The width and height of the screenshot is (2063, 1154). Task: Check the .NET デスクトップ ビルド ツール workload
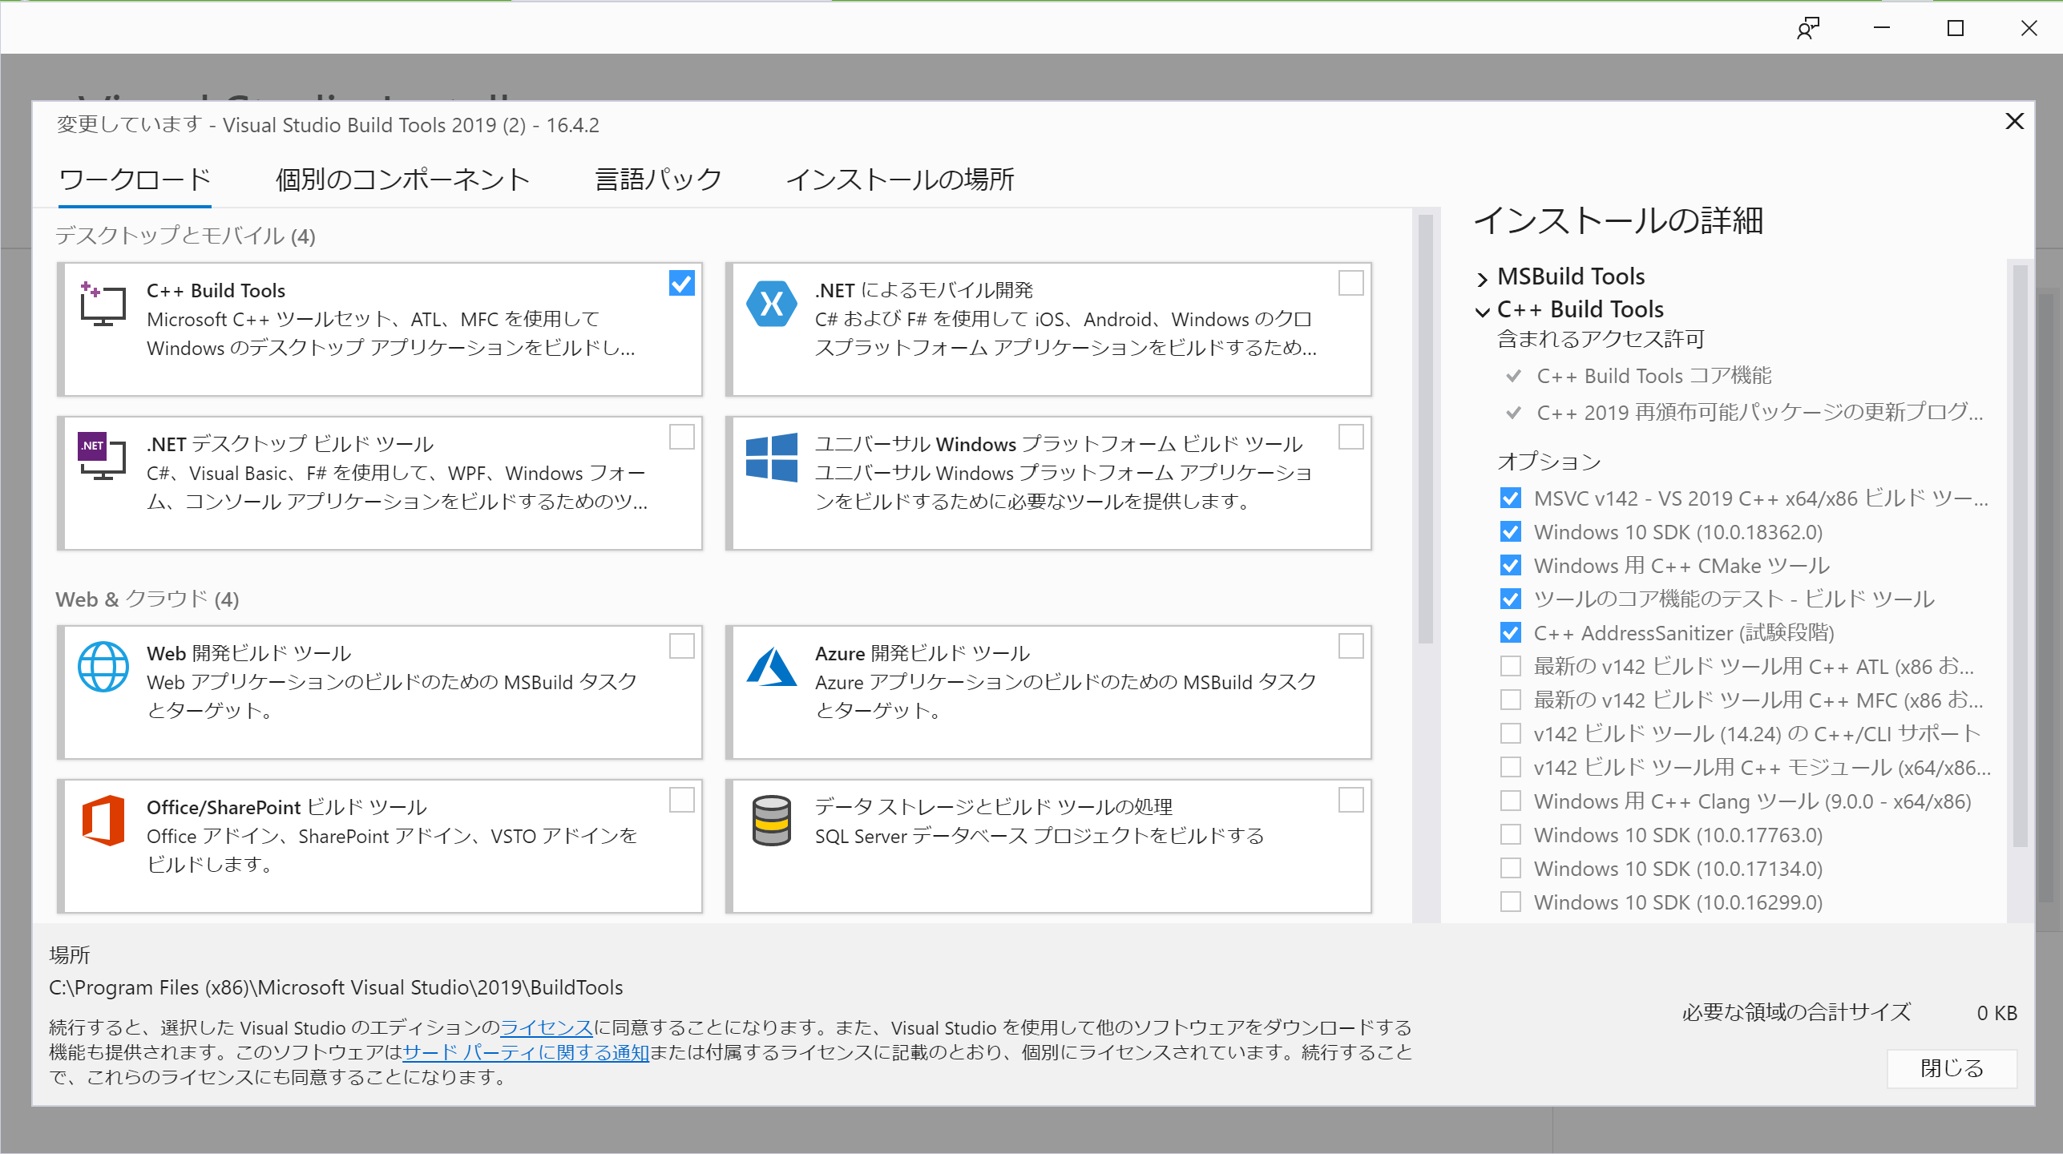coord(681,437)
